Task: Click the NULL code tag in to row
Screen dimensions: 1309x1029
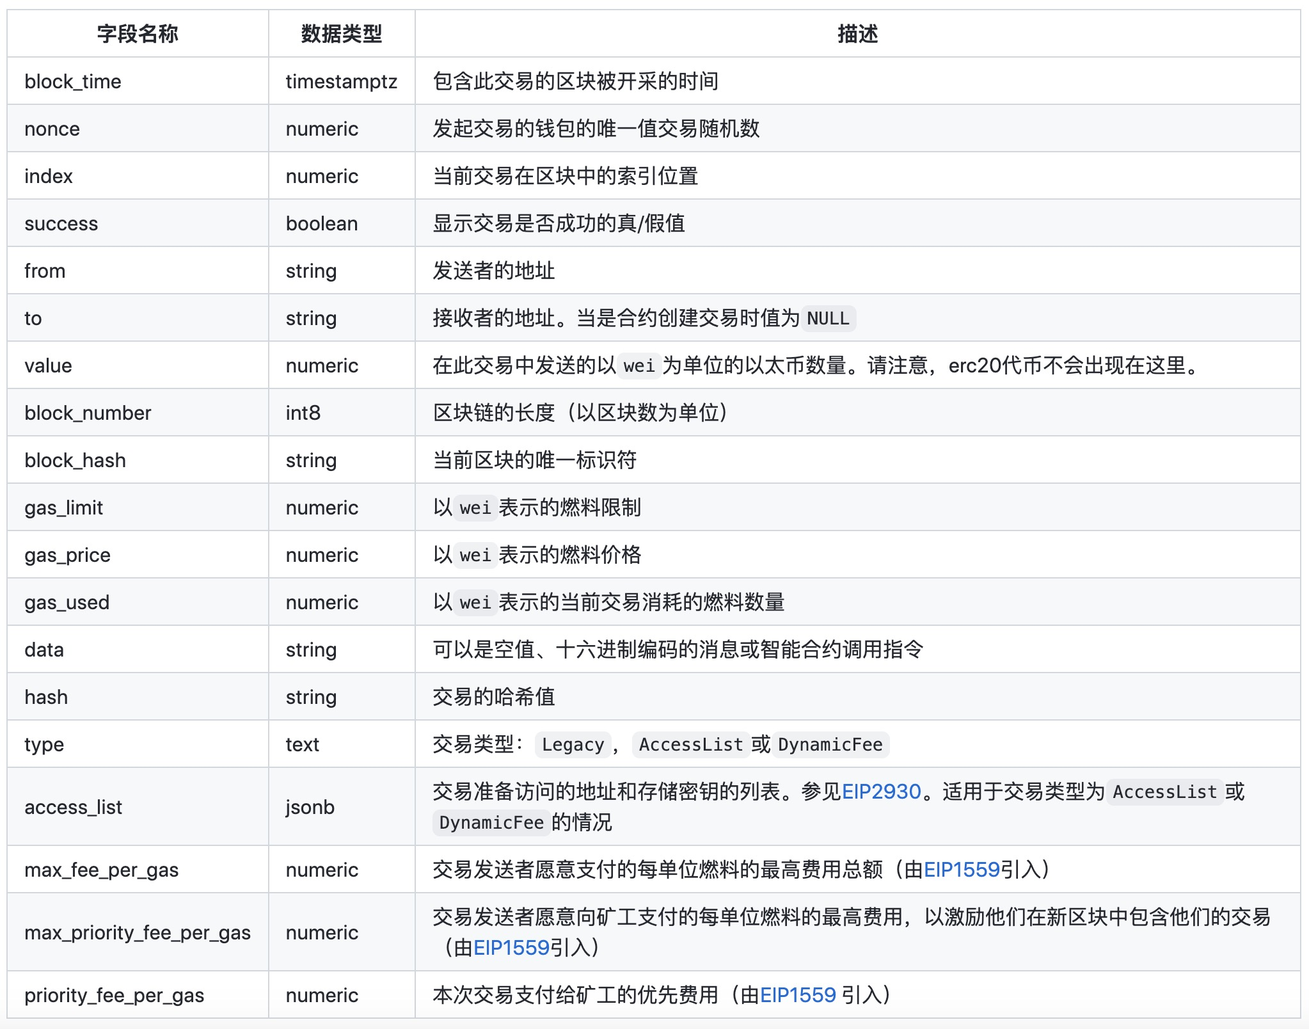Action: pos(828,319)
